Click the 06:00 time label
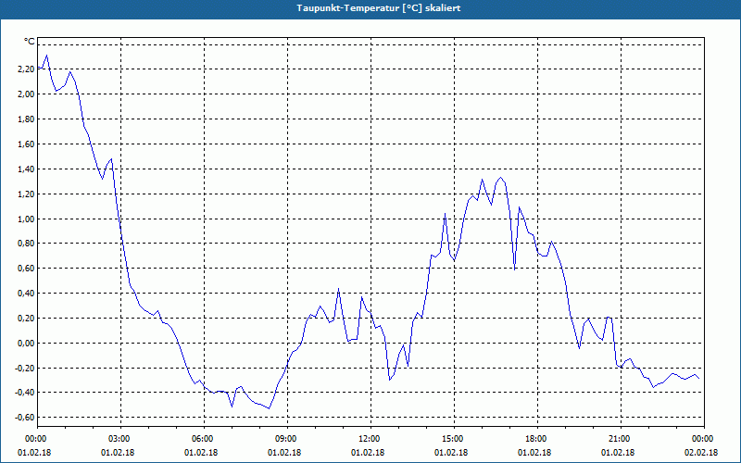 point(204,439)
